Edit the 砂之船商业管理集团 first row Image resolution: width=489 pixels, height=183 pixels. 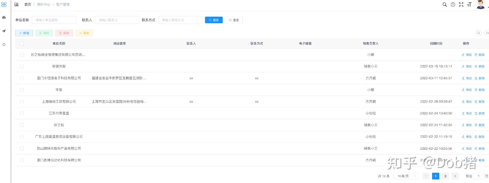(467, 55)
